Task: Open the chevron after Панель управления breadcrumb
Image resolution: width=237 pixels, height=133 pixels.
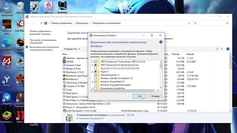Action: point(74,23)
